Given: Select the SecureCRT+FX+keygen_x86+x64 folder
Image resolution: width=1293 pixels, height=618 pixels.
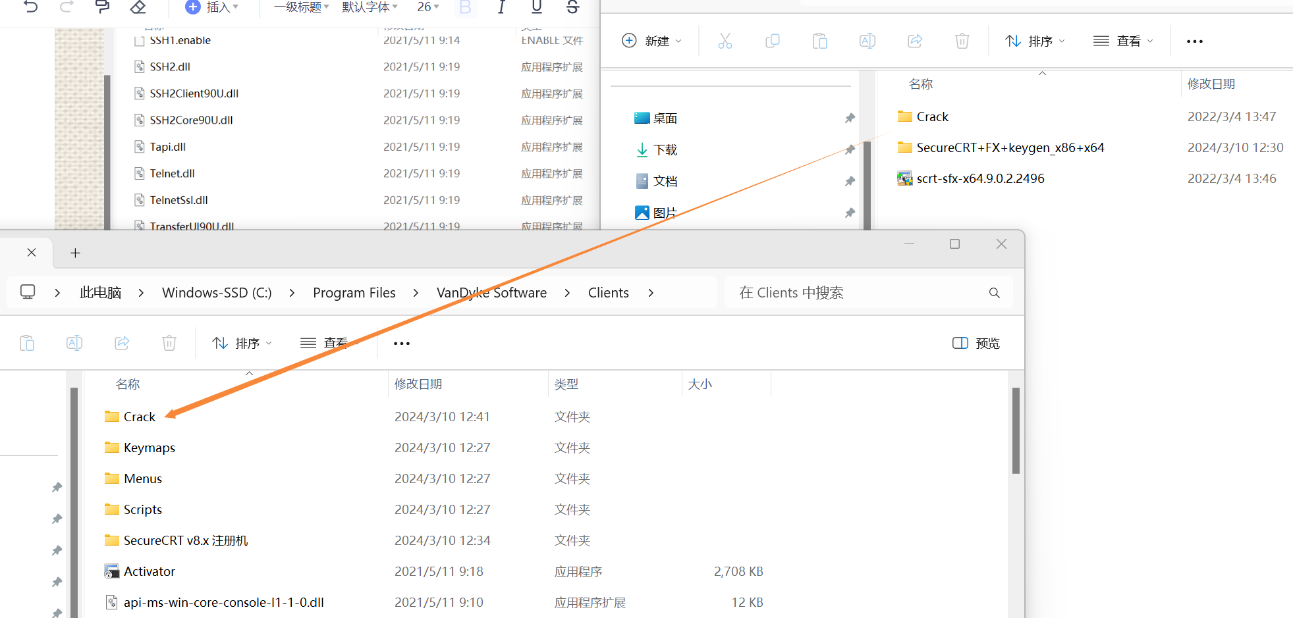Looking at the screenshot, I should tap(1001, 147).
